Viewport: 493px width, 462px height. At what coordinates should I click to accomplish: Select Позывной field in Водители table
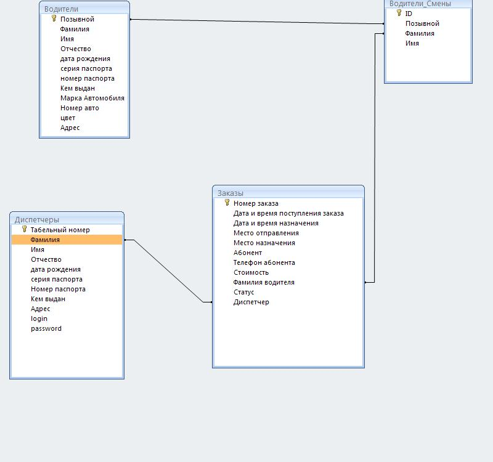point(77,19)
